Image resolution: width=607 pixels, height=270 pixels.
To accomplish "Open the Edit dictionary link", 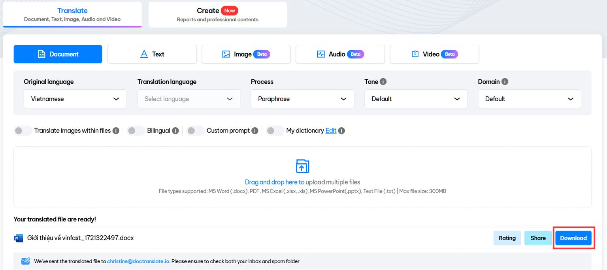I will (x=331, y=130).
